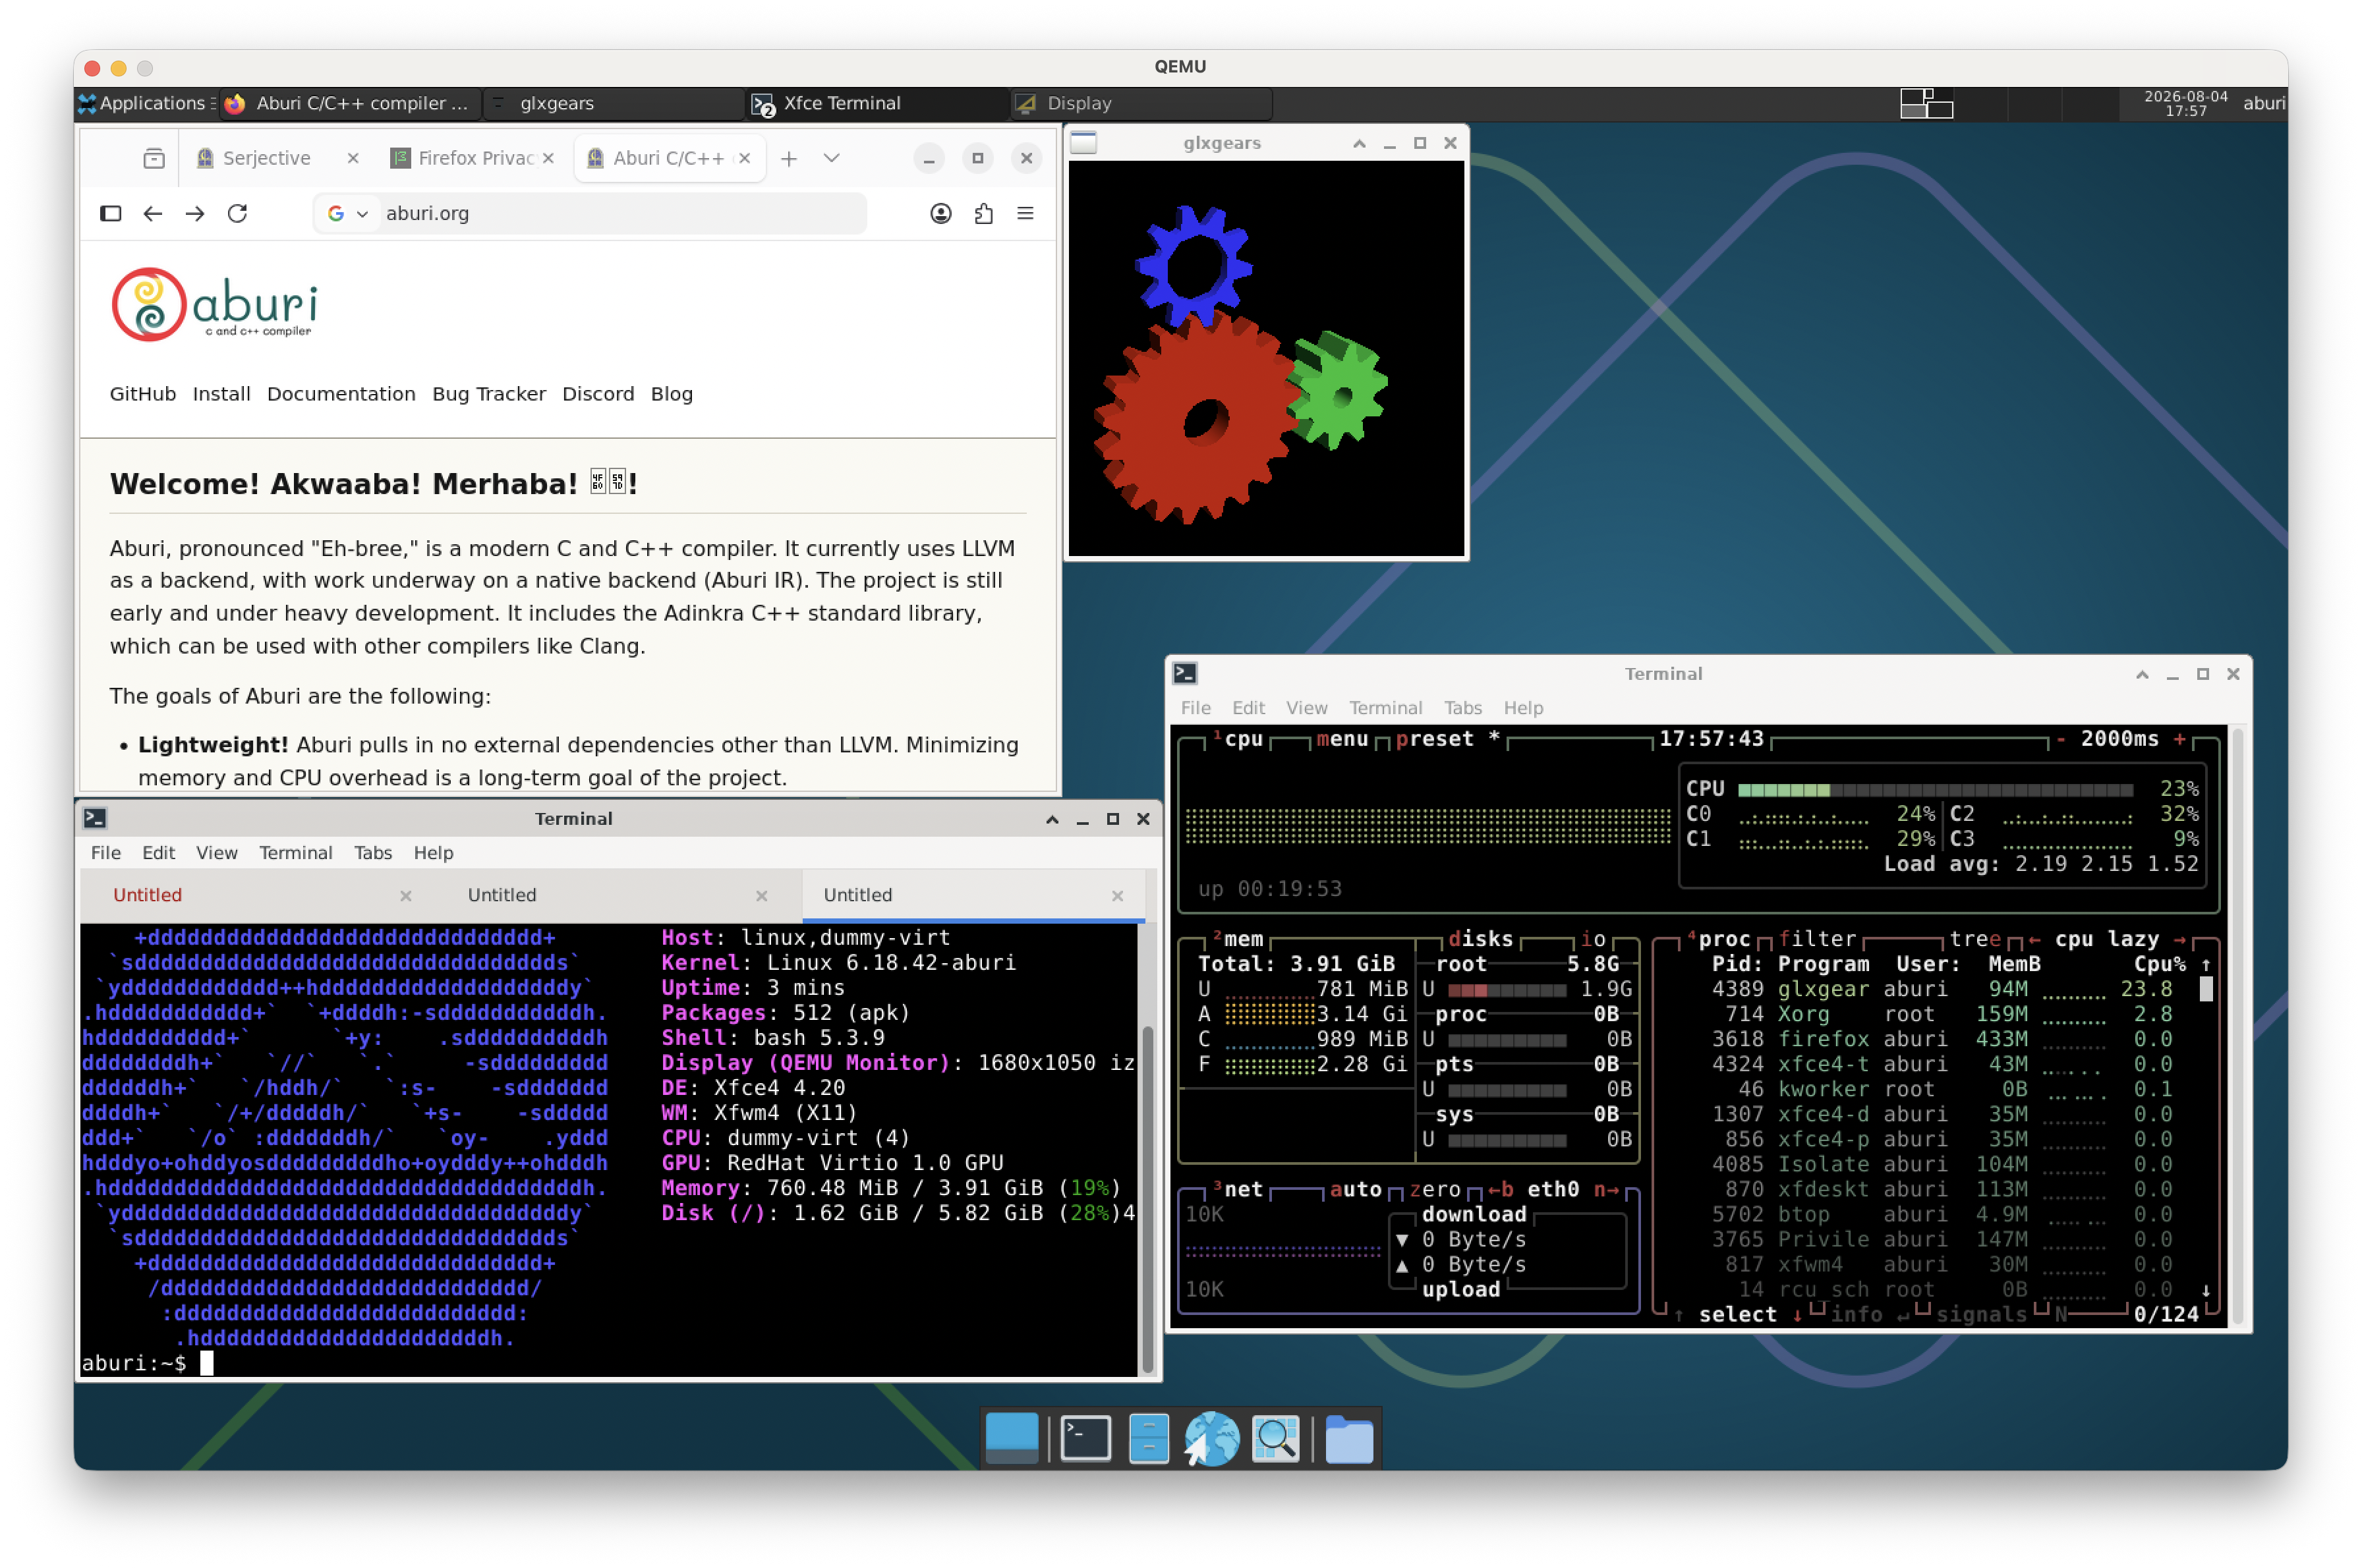Open the list all tabs chevron

(831, 158)
